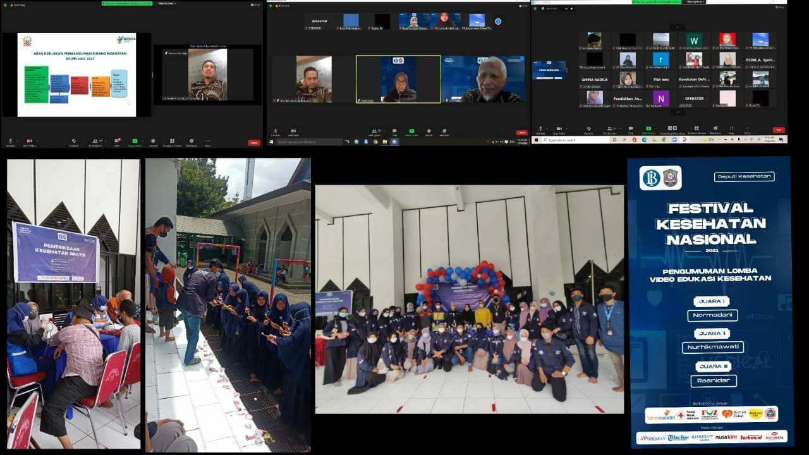Click the shared presentation slide in left window

point(76,75)
